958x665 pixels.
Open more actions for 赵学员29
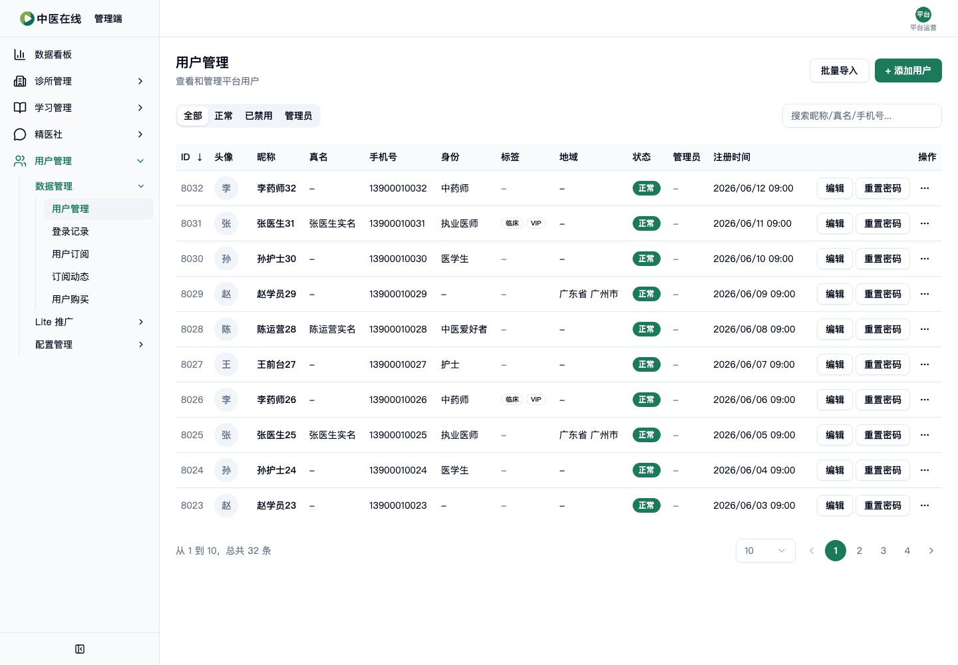click(925, 294)
